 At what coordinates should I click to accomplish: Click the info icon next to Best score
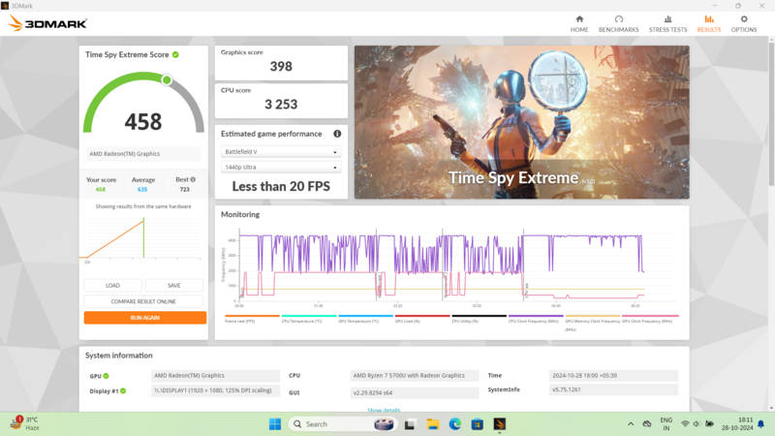(x=193, y=179)
